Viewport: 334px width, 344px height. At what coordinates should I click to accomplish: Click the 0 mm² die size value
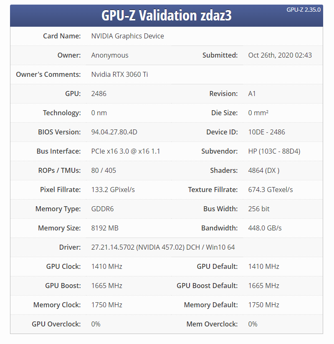tap(258, 113)
